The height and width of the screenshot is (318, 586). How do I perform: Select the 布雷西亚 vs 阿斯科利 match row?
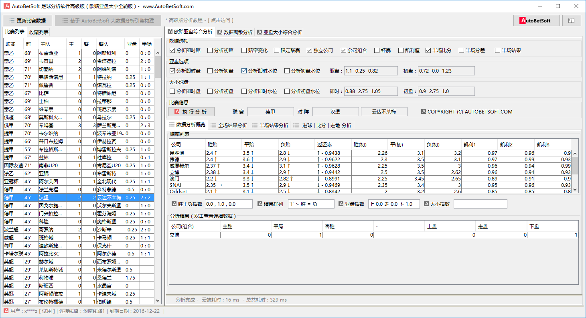tap(78, 53)
